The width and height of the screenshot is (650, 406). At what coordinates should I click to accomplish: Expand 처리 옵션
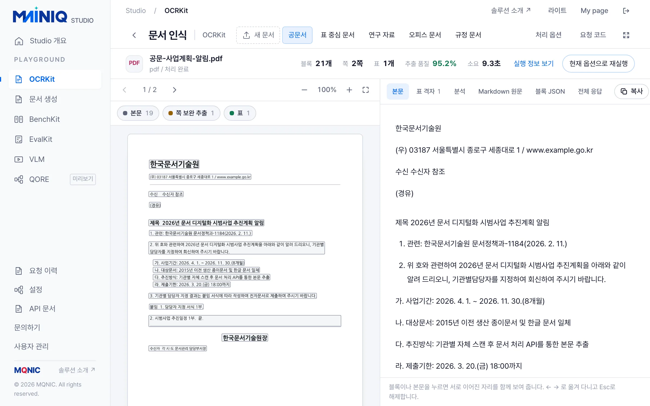point(548,35)
